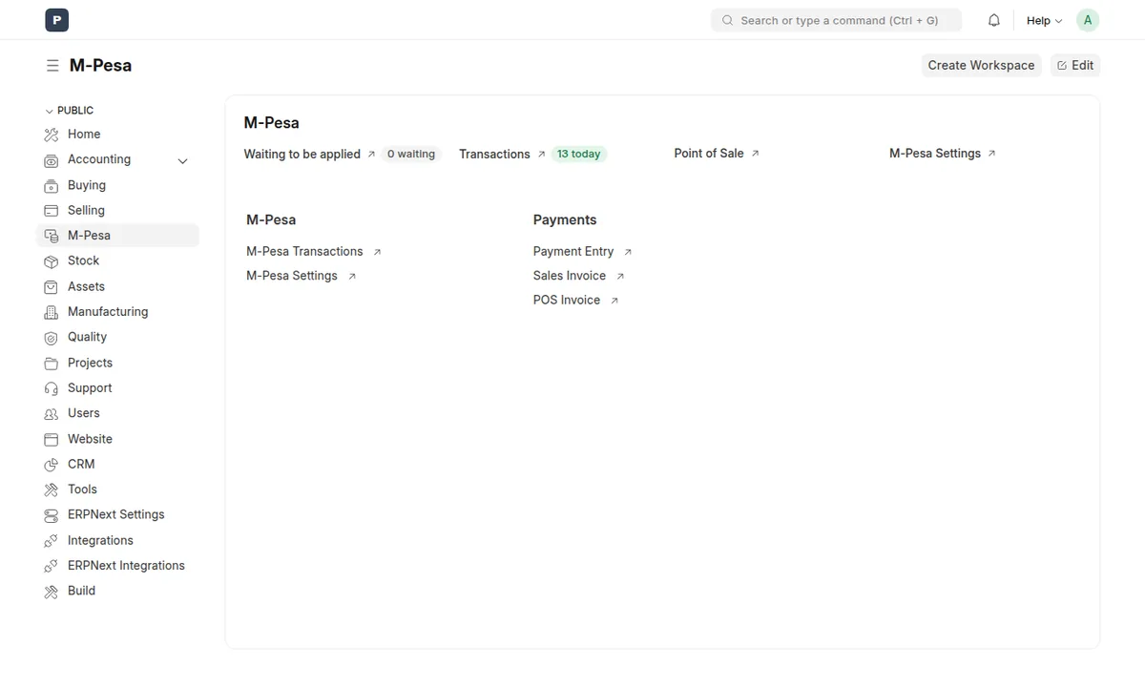Open the Help dropdown

(x=1044, y=20)
